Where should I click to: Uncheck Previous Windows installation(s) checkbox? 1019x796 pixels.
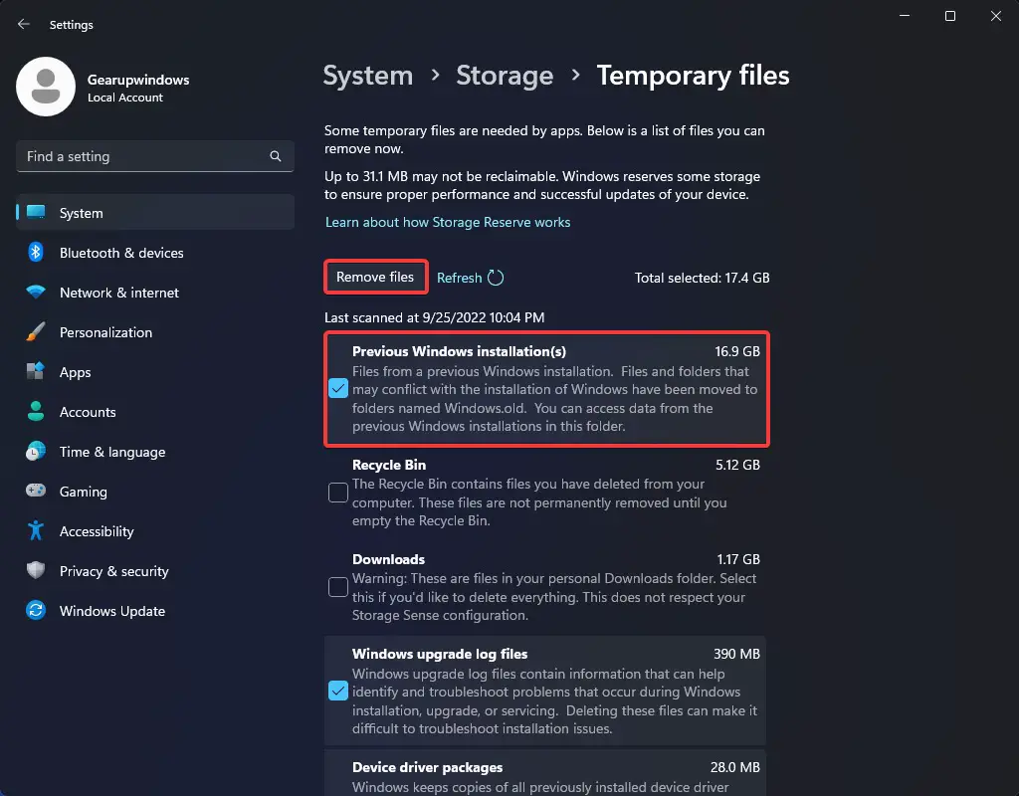tap(338, 389)
